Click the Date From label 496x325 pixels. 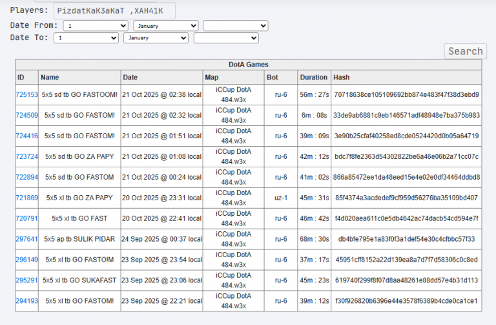click(34, 25)
